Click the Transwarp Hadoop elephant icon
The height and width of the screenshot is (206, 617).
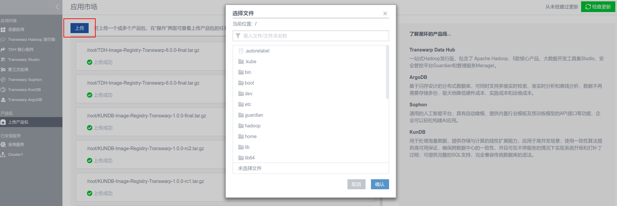click(x=3, y=39)
